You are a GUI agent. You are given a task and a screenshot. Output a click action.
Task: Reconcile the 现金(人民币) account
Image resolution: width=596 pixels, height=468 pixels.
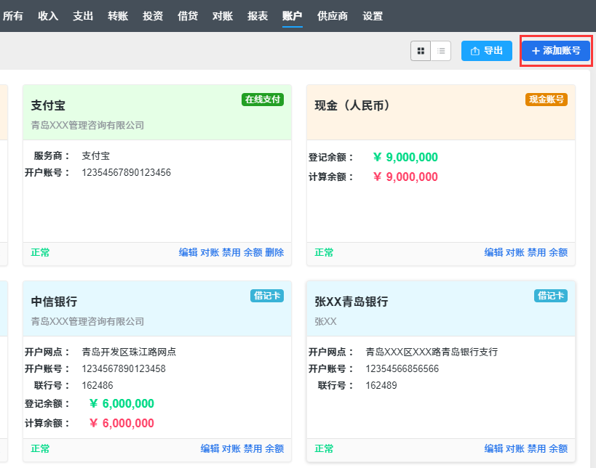pyautogui.click(x=514, y=253)
